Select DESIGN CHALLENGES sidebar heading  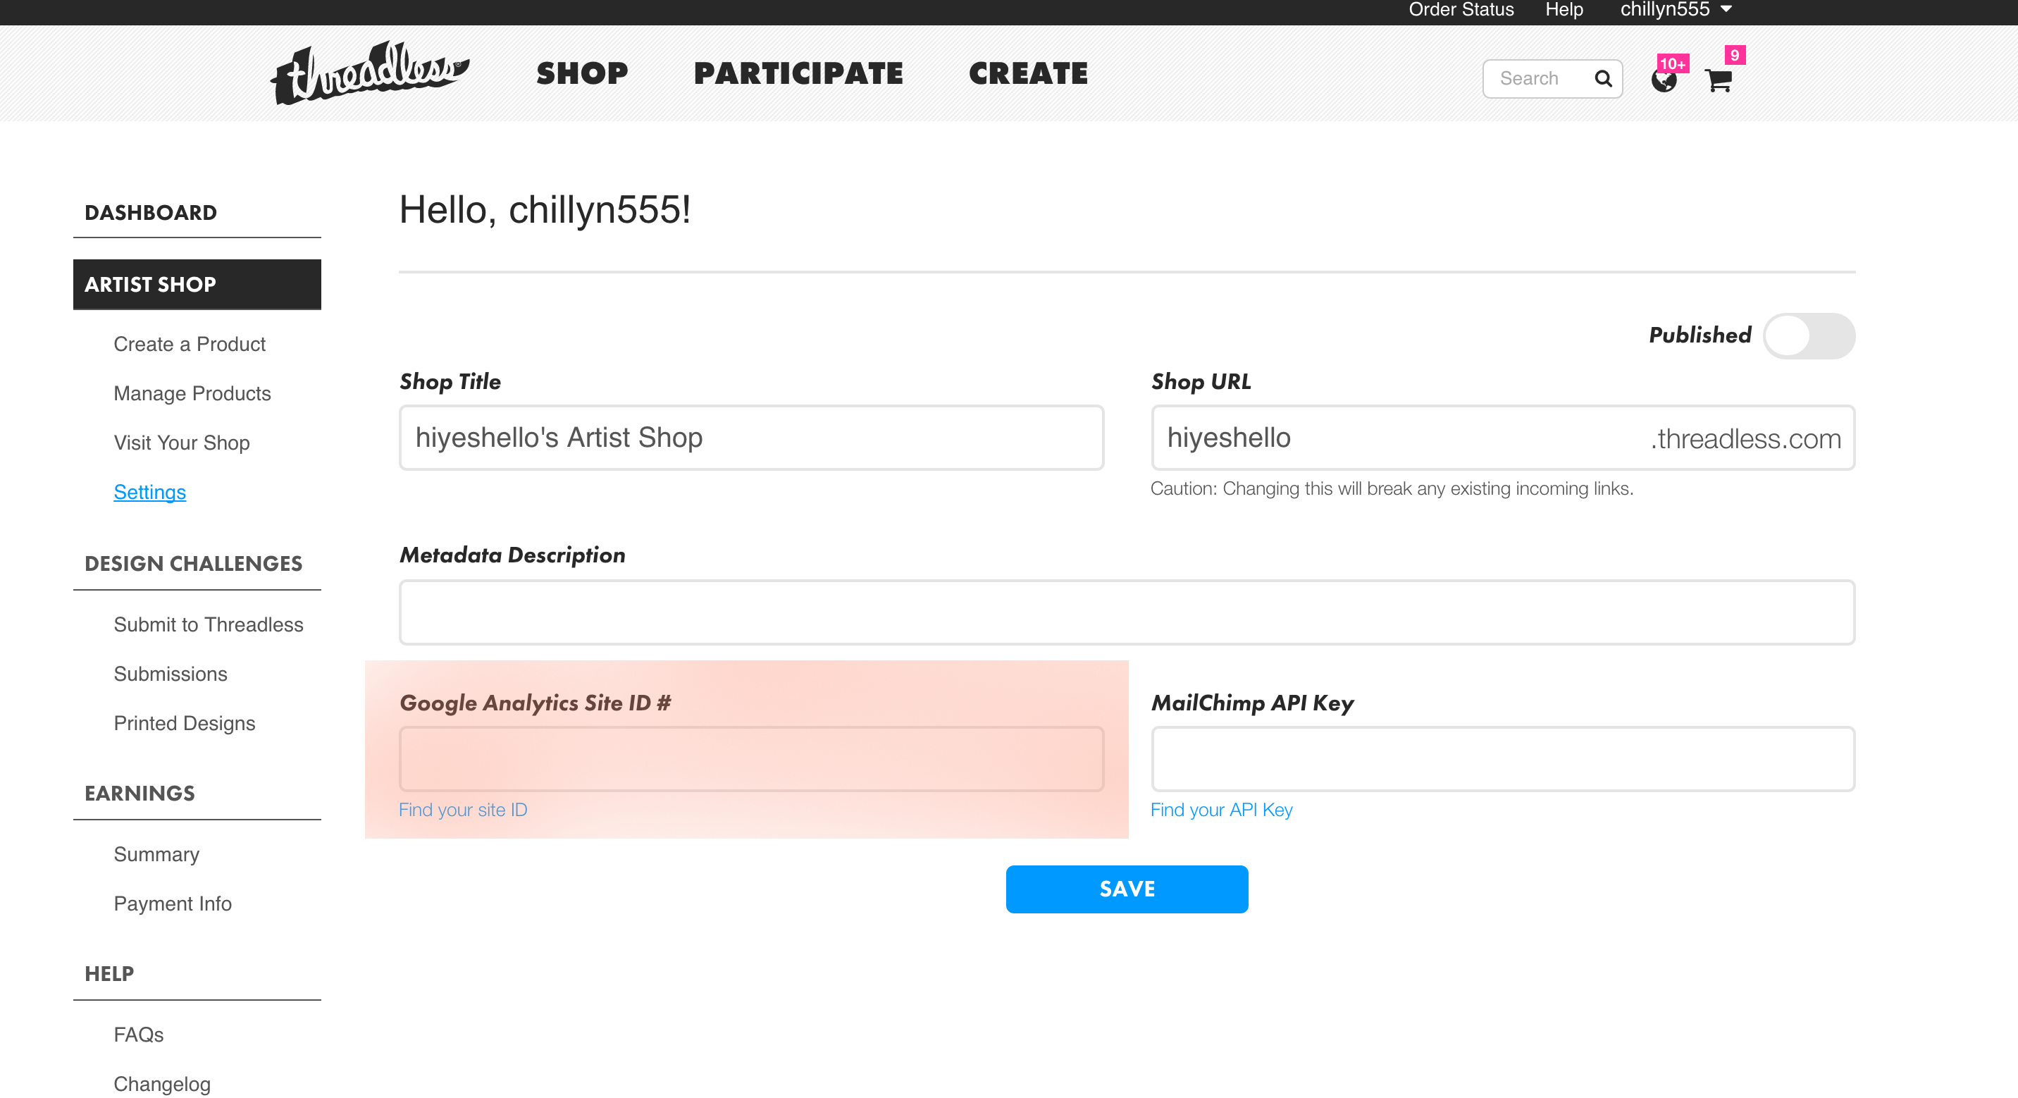(x=194, y=564)
